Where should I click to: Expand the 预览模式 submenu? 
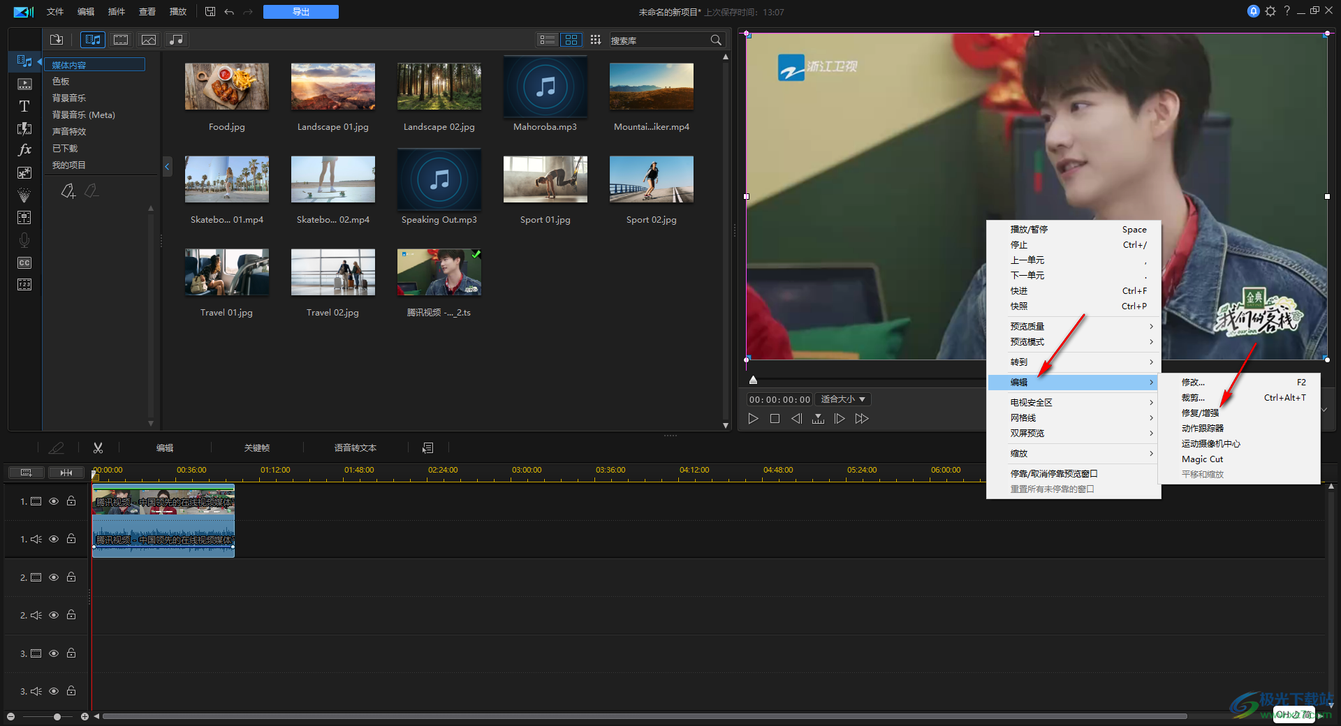(1073, 341)
